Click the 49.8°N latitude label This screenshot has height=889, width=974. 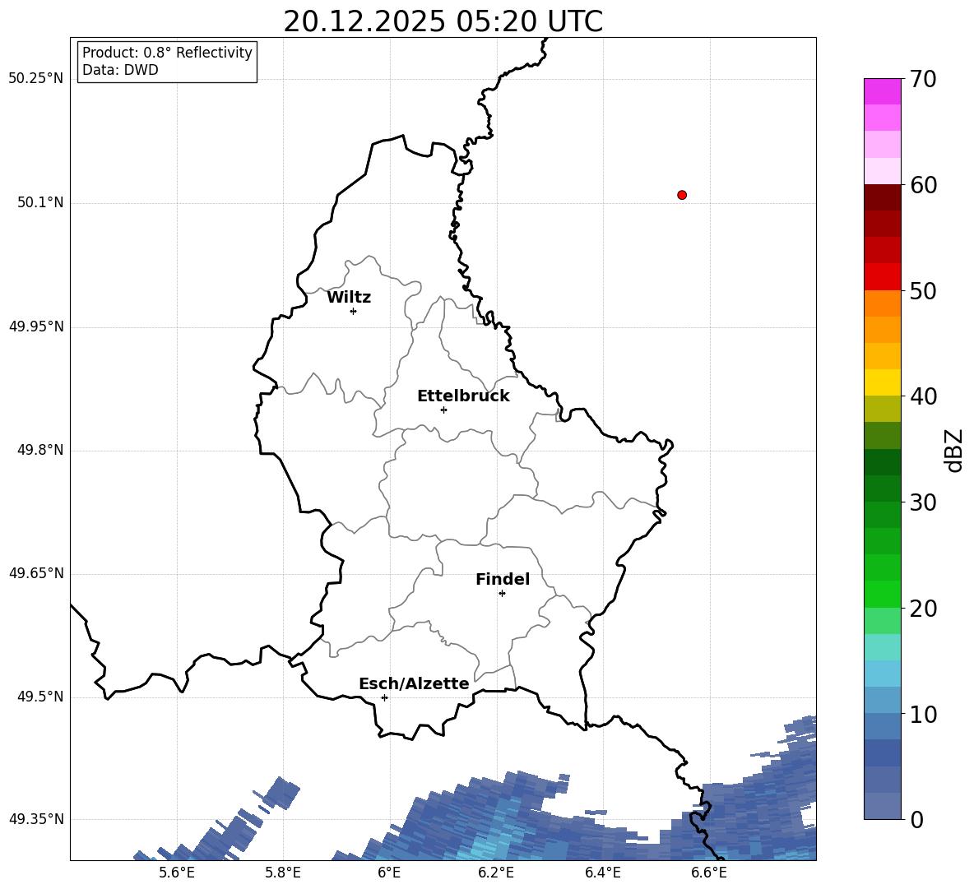click(x=40, y=450)
